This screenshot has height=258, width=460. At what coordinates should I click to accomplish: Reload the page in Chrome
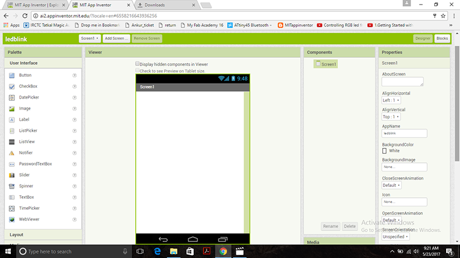point(25,16)
